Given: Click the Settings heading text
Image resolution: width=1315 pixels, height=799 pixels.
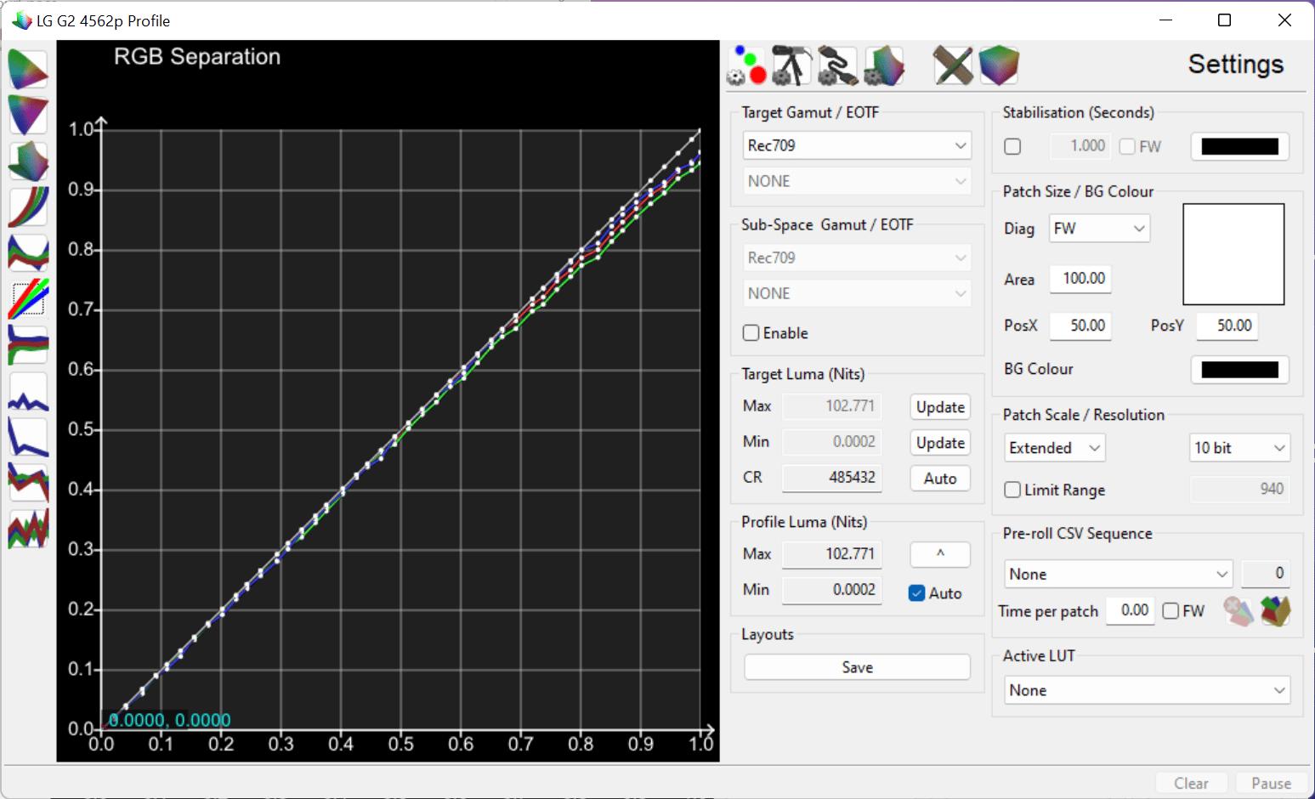Looking at the screenshot, I should (x=1236, y=65).
